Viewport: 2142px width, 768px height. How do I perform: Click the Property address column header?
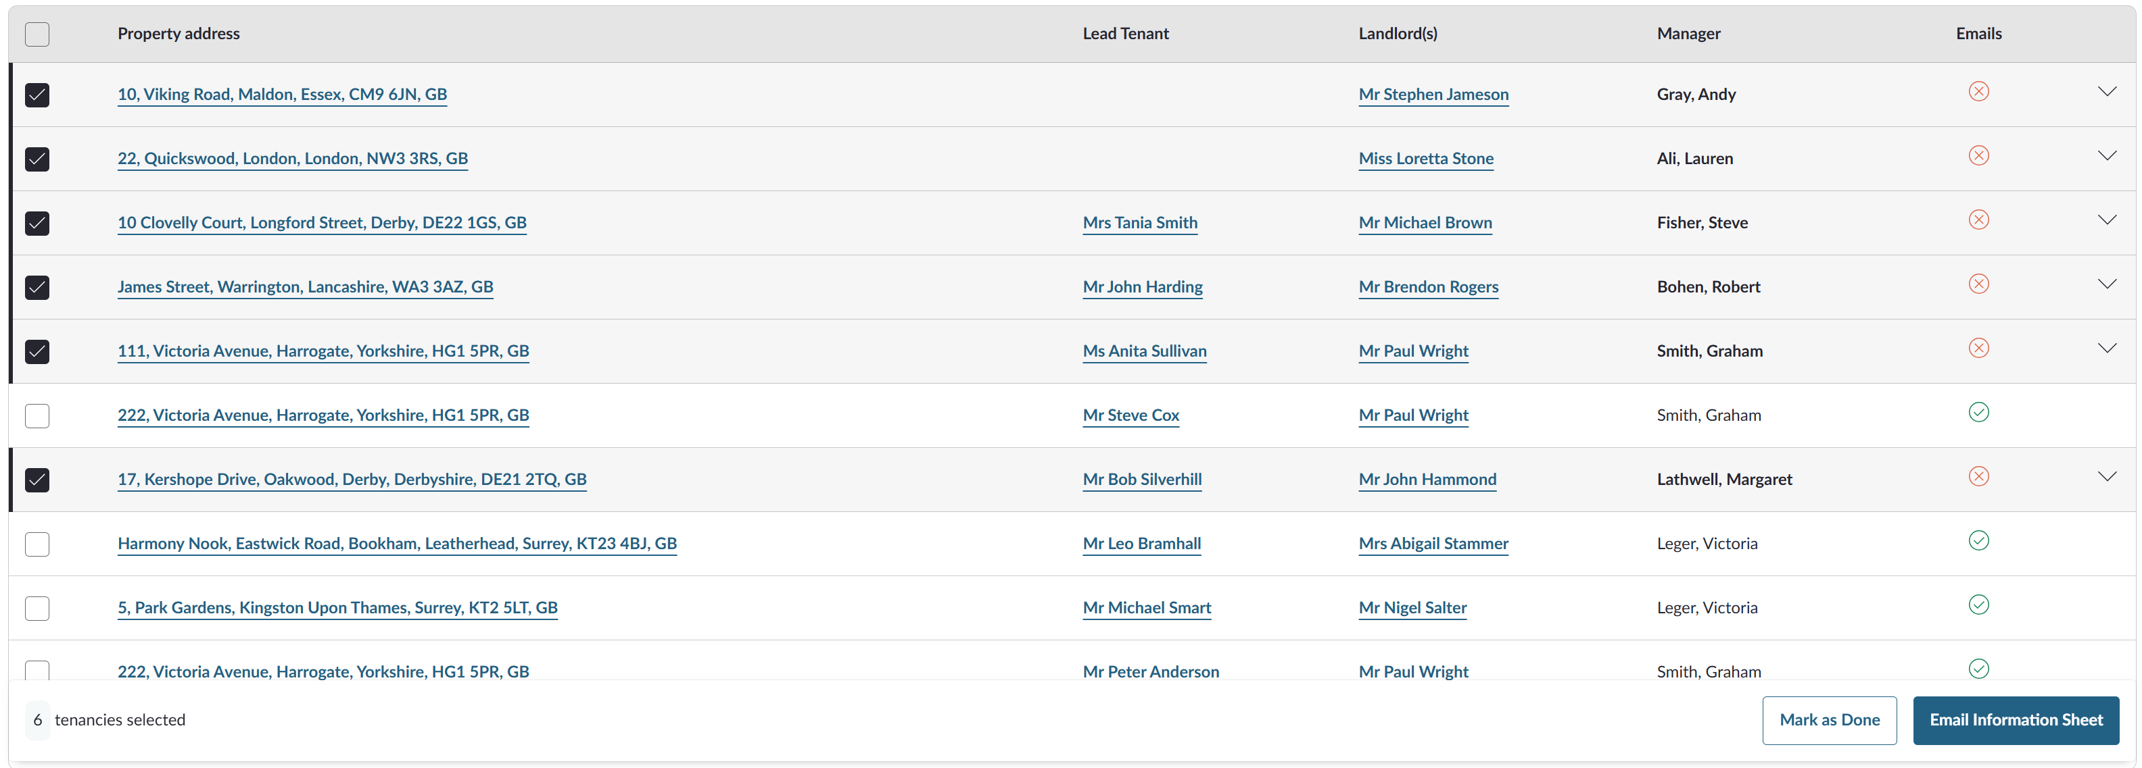pos(178,33)
